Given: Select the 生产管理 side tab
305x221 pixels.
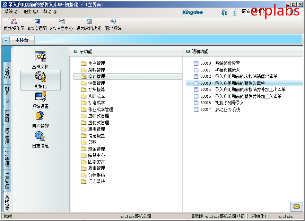Looking at the screenshot, I should click(7, 181).
